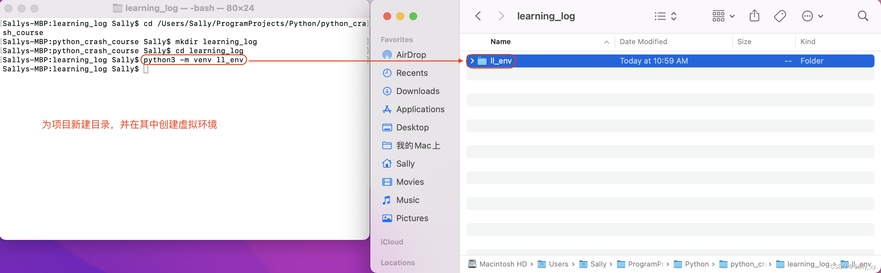Sort by the Kind column

click(x=808, y=42)
